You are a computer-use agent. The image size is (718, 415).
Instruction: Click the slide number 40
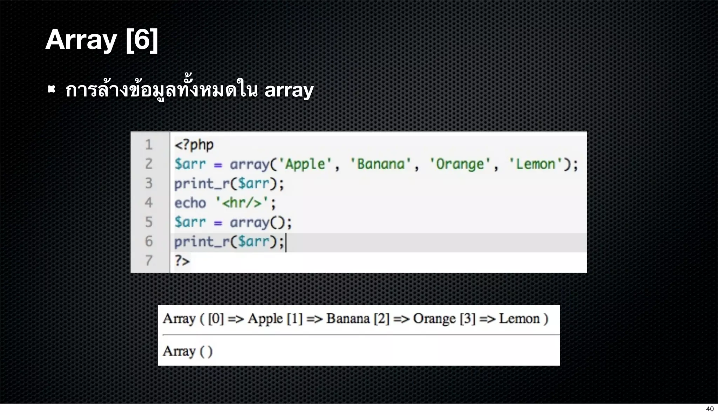pos(710,409)
